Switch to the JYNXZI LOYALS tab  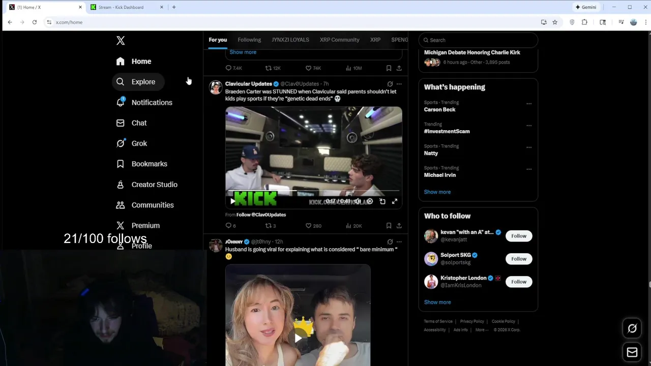[x=290, y=40]
